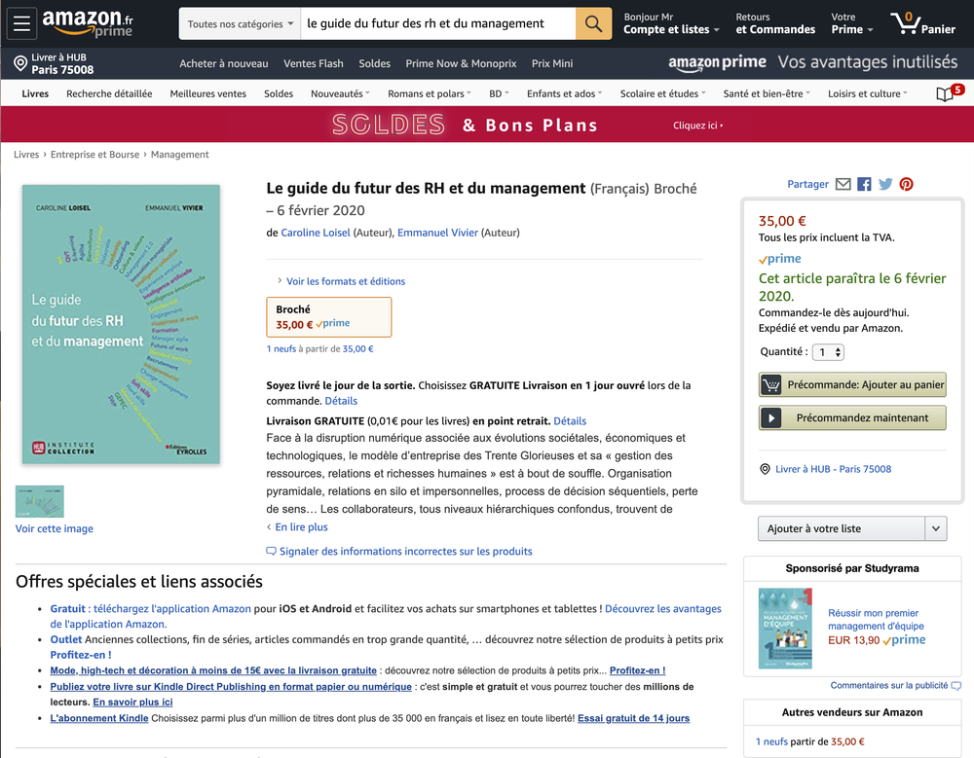Click the Amazon Prime logo in banner
This screenshot has width=974, height=758.
click(717, 62)
